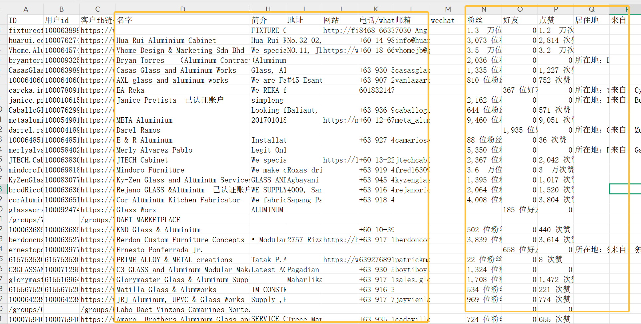Viewport: 641px width, 324px height.
Task: Click the '网站' header cell
Action: pyautogui.click(x=340, y=20)
